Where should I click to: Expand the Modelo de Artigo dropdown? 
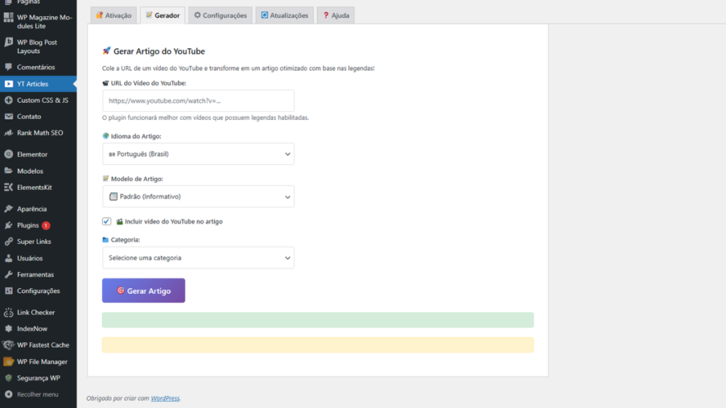(199, 197)
